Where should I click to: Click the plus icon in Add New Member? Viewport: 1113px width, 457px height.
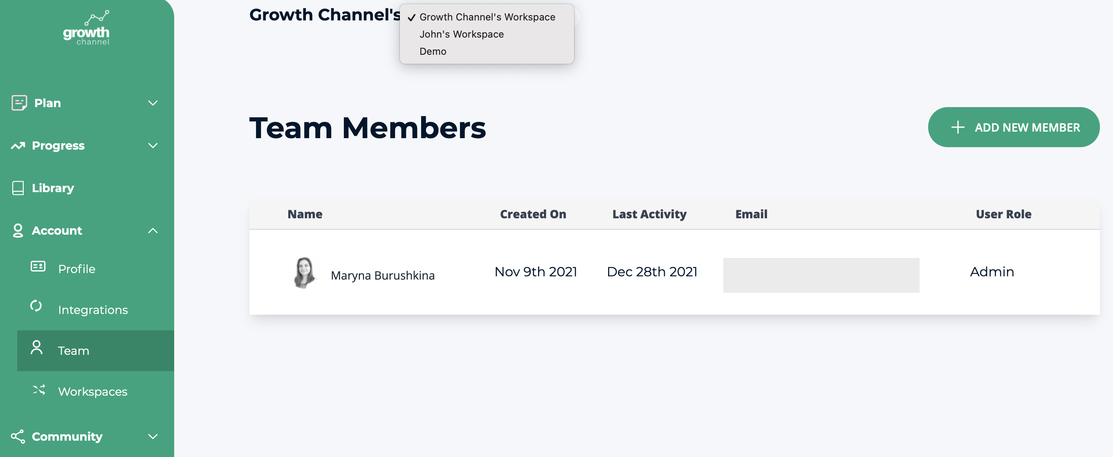tap(958, 128)
